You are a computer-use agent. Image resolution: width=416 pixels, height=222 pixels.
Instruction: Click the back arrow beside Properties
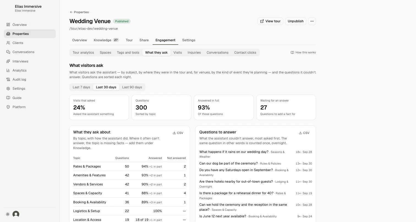(71, 12)
